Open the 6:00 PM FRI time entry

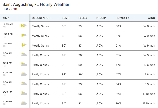click(x=7, y=93)
